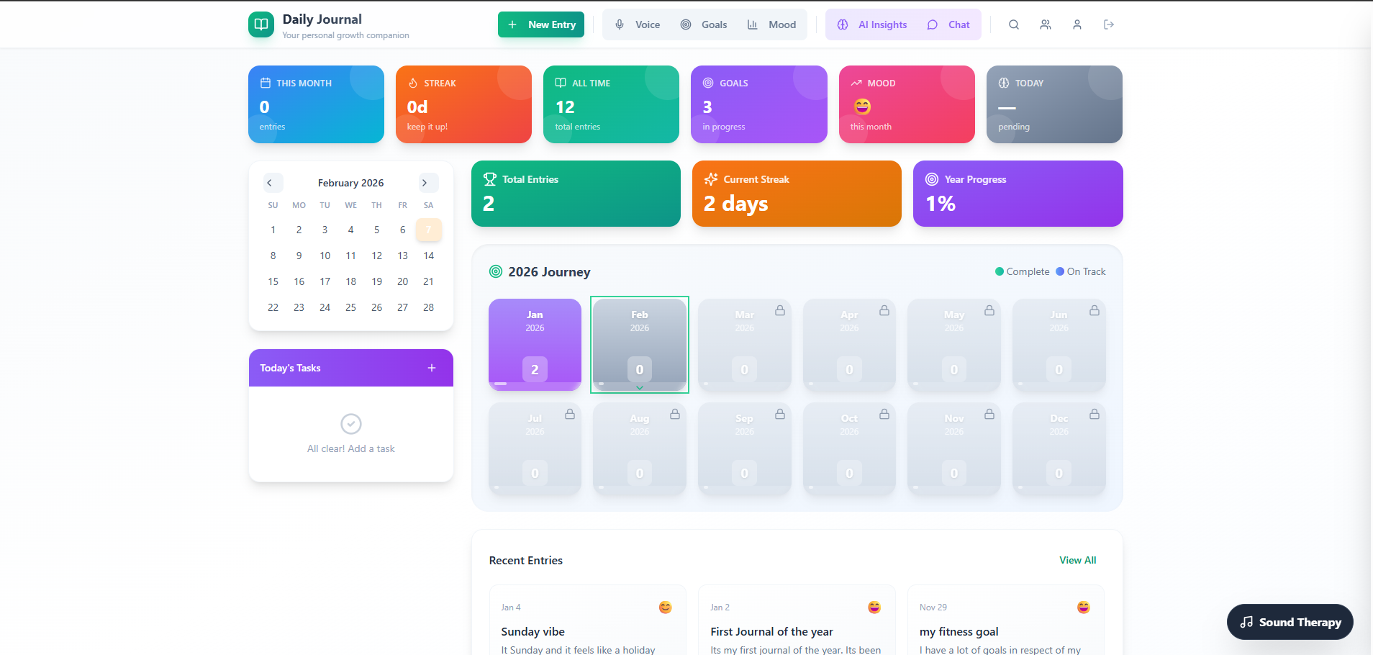Click the trophy icon on Total Entries
The image size is (1373, 655).
pos(490,179)
